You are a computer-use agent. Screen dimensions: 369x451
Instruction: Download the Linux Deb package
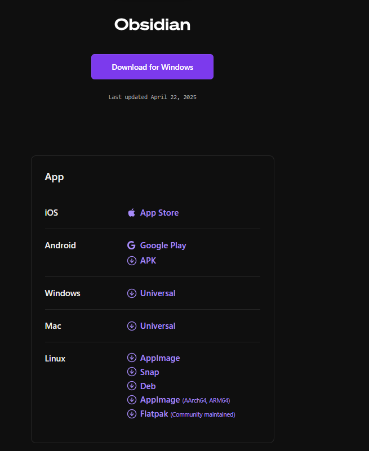(x=148, y=386)
